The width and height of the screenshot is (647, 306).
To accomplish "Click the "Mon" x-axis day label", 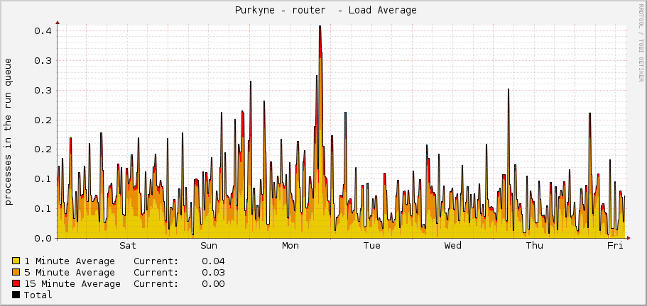I will [x=290, y=246].
